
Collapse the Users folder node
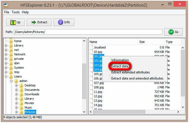click(x=6, y=76)
